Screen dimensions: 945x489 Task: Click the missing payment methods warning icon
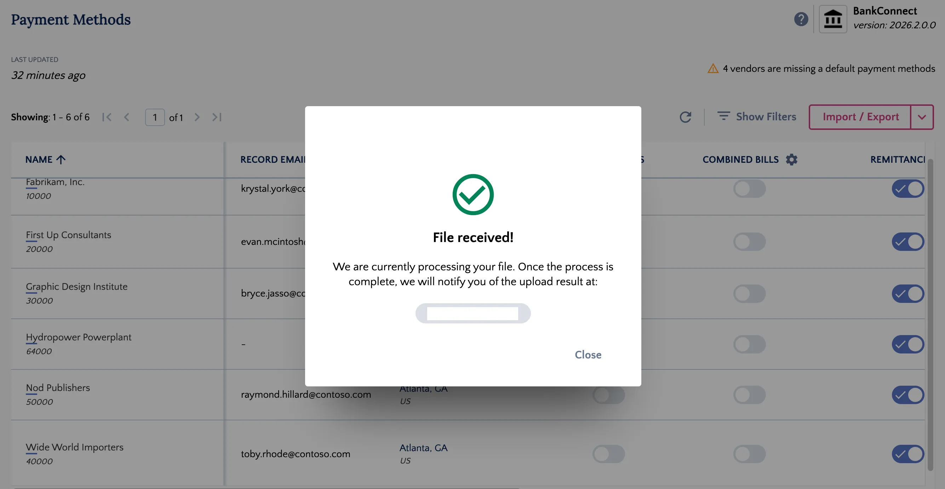tap(713, 69)
